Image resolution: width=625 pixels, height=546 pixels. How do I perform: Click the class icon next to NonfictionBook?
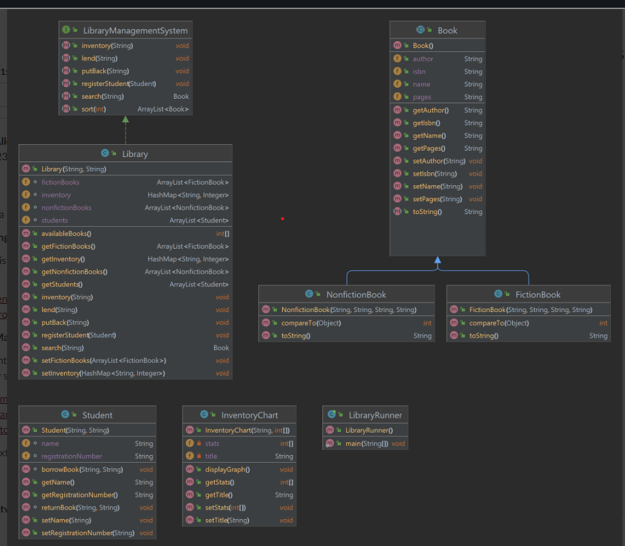point(309,294)
